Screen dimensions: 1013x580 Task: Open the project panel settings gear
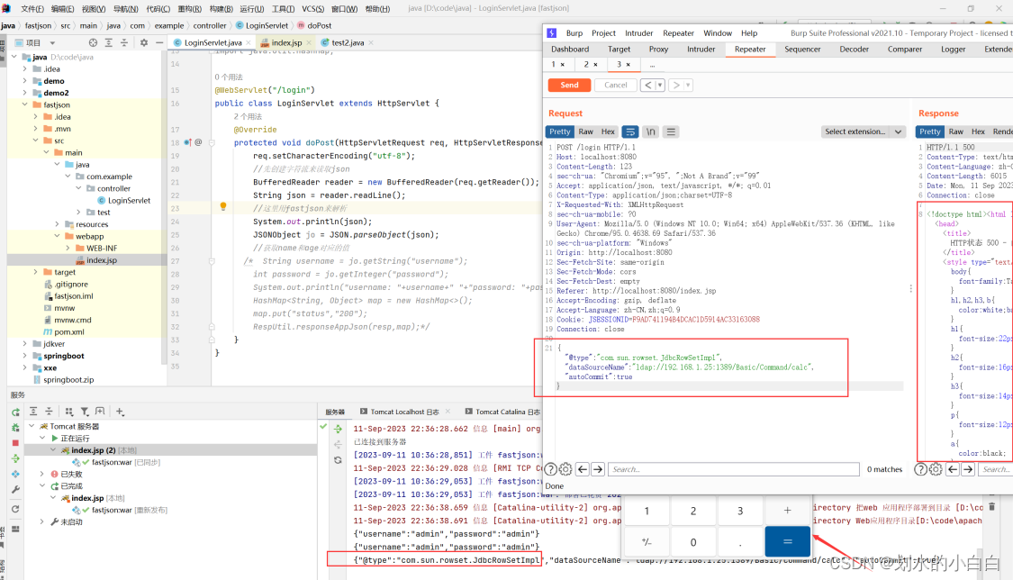(x=143, y=42)
